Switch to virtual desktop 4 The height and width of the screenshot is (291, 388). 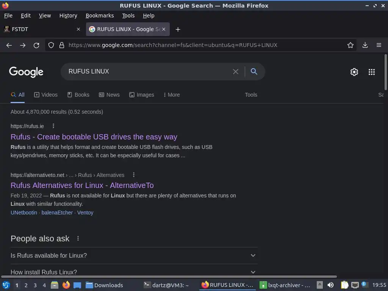[44, 285]
